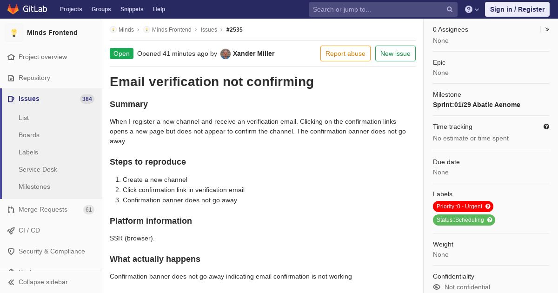558x293 pixels.
Task: Open the Boards item under Issues
Action: click(x=29, y=135)
